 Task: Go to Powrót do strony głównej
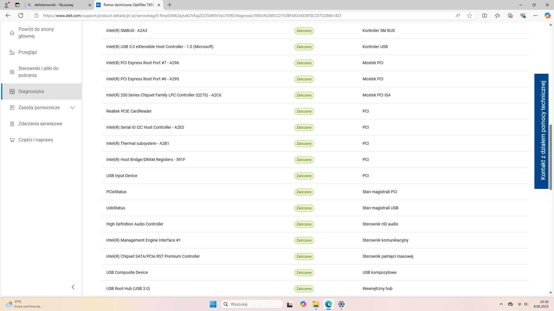42,33
